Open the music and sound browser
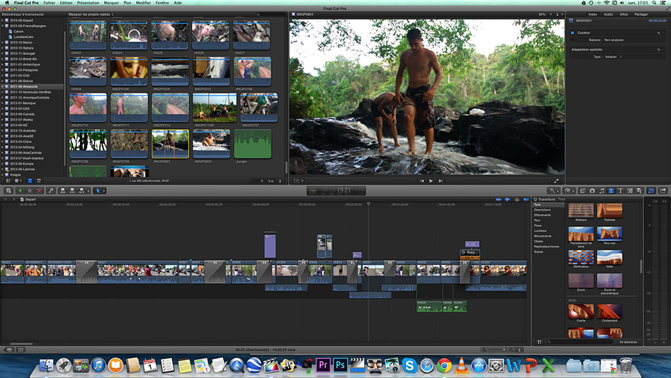This screenshot has height=378, width=671. [602, 191]
